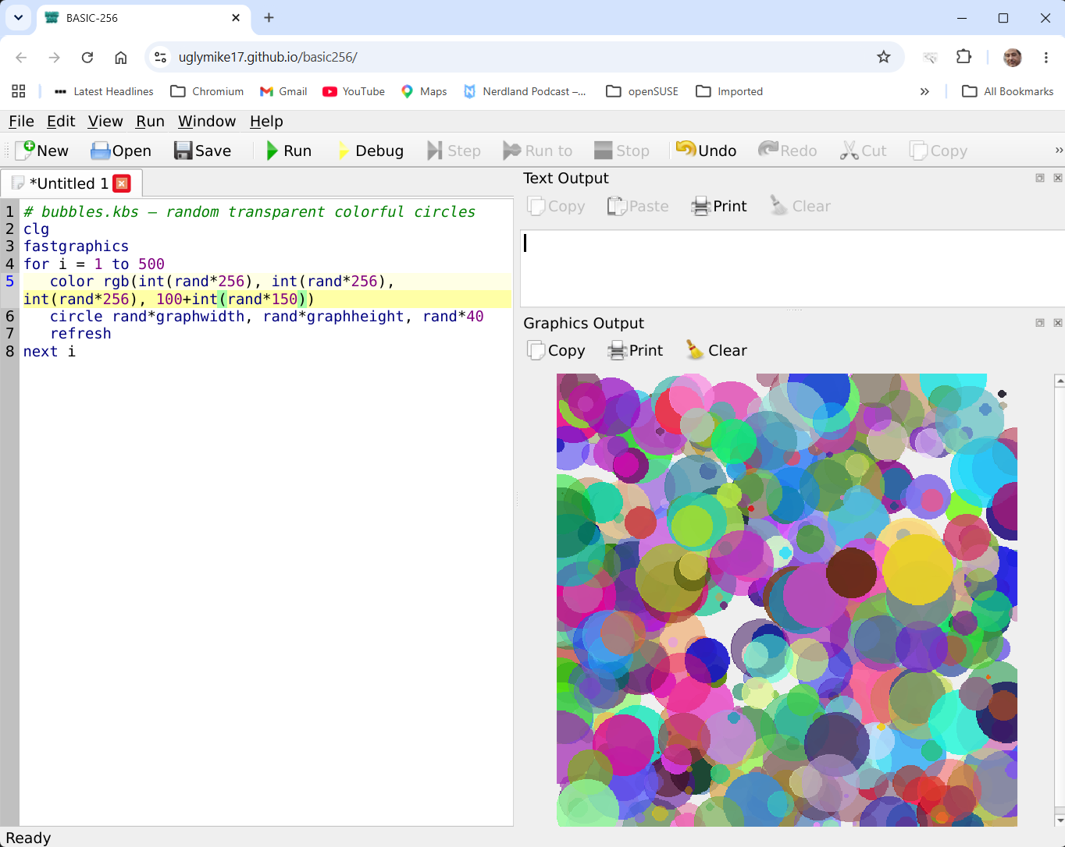
Task: Place cursor on the 'clg' line
Action: (36, 229)
